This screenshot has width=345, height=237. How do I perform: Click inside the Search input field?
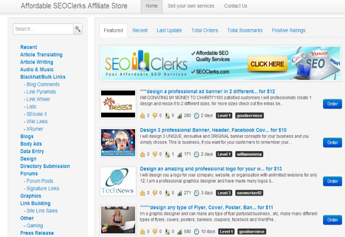tap(43, 29)
